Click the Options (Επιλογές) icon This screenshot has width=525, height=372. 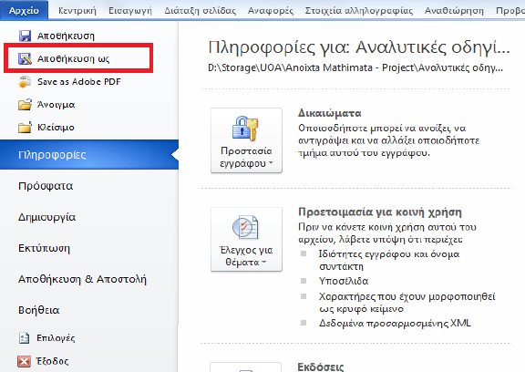(24, 338)
